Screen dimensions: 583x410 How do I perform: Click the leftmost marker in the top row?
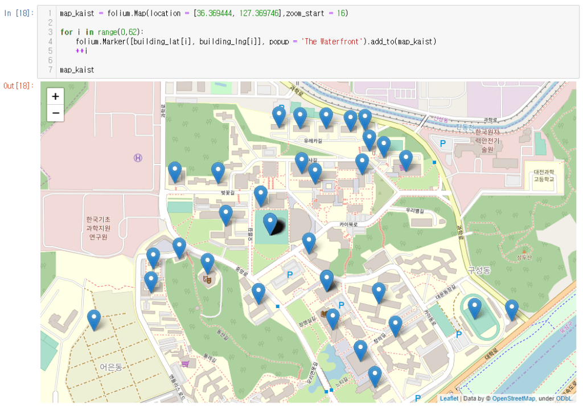click(278, 116)
